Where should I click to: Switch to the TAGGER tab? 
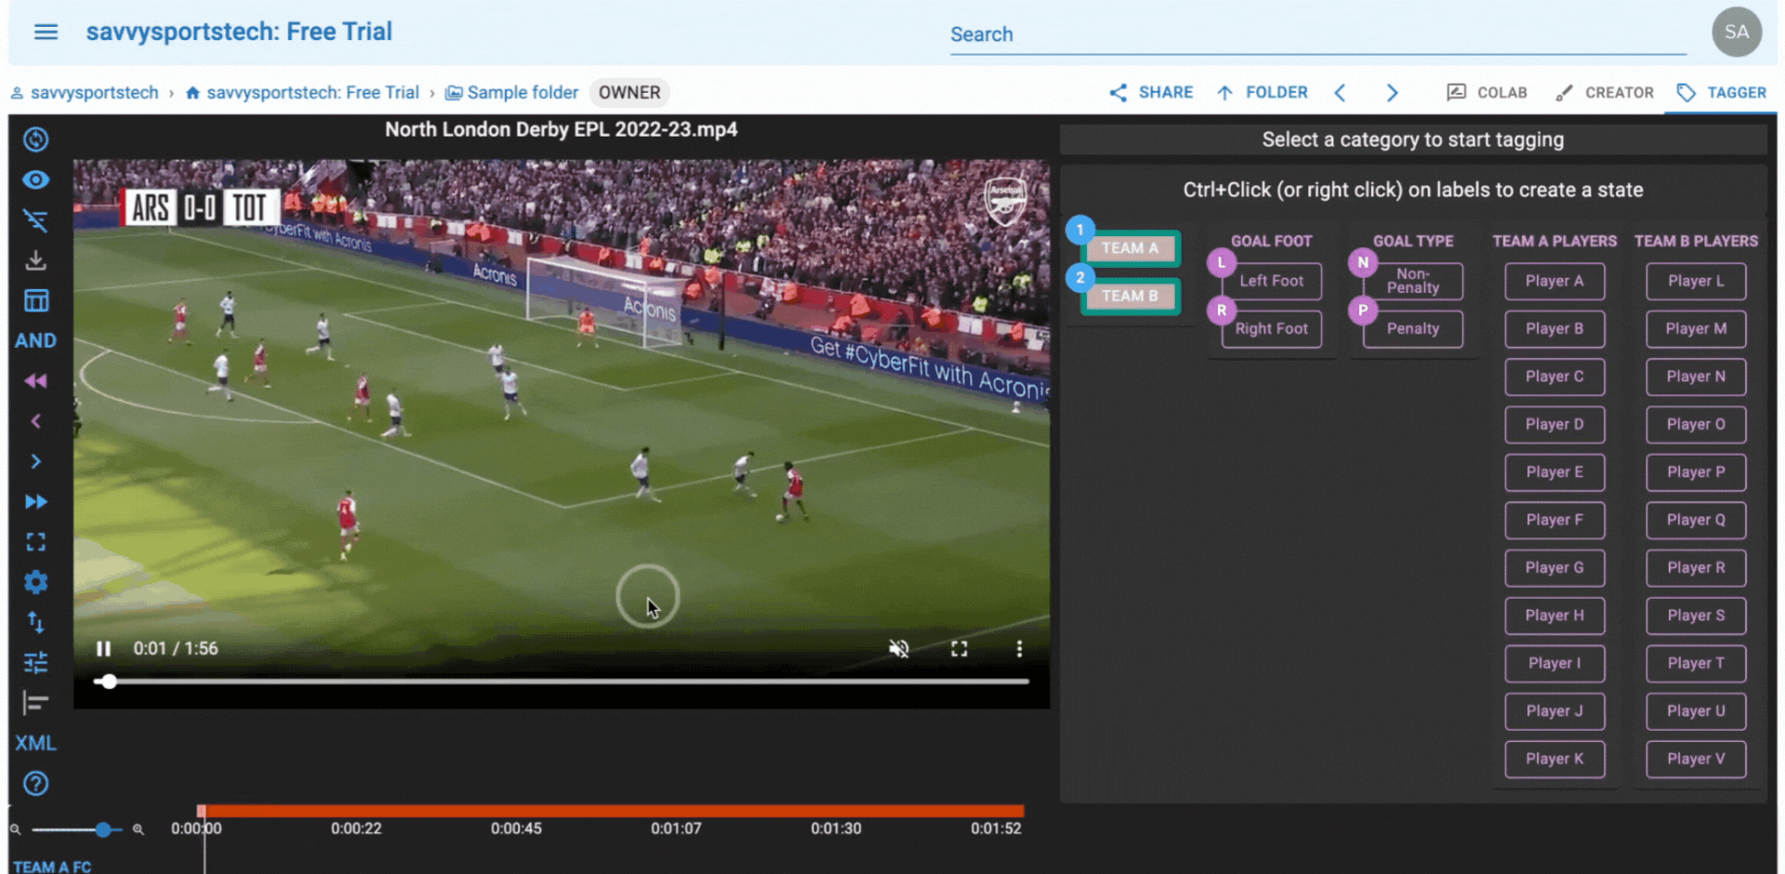pyautogui.click(x=1721, y=93)
